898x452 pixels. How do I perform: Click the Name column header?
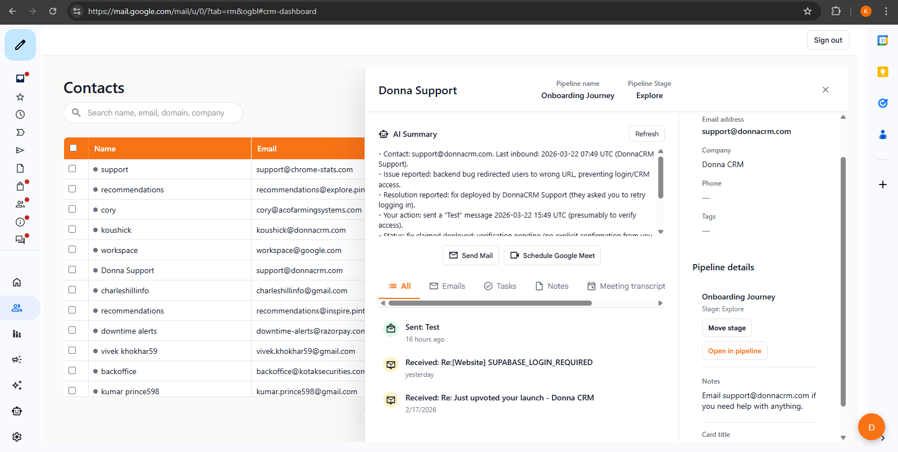tap(170, 149)
